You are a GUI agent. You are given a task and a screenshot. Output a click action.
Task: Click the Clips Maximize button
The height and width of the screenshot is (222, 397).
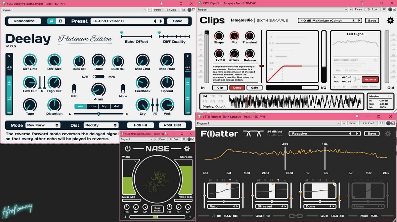(370, 79)
